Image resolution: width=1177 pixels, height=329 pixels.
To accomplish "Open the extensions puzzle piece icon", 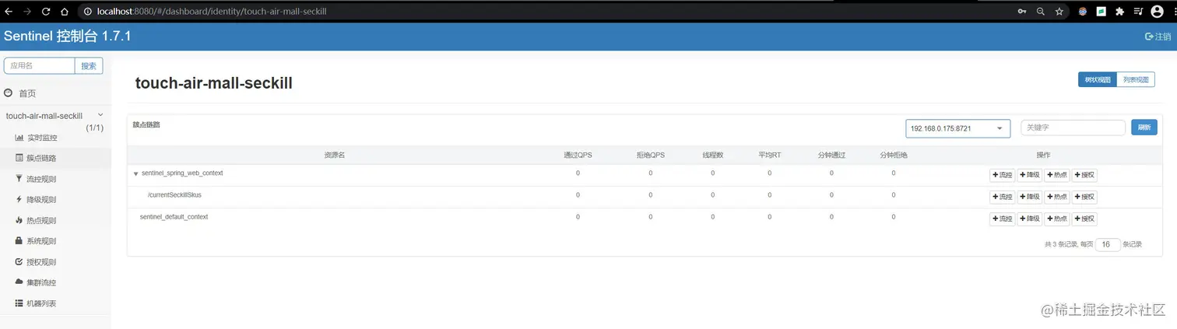I will coord(1119,12).
